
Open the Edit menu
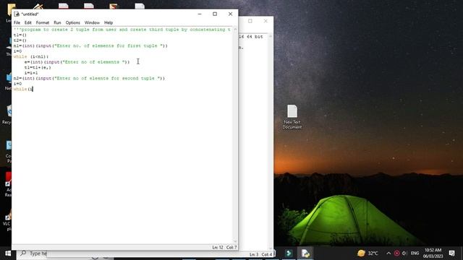[27, 22]
